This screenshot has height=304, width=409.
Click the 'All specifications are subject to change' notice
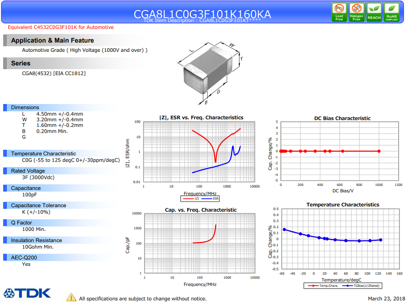pos(143,299)
